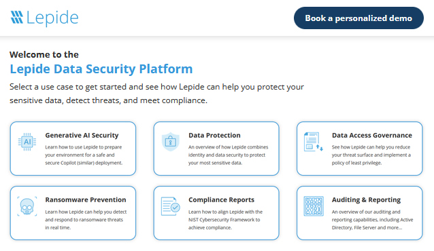Click the NIST Cybersecurity Framework description
434x251 pixels.
(x=226, y=220)
